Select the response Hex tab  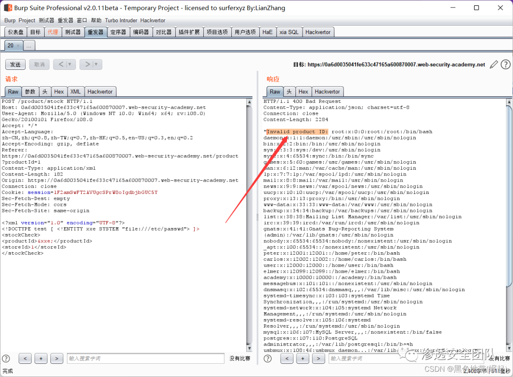pyautogui.click(x=303, y=92)
